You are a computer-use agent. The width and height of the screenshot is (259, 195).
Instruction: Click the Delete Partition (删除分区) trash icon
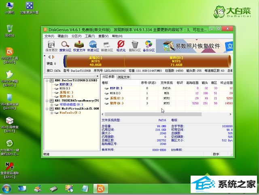pos(135,46)
